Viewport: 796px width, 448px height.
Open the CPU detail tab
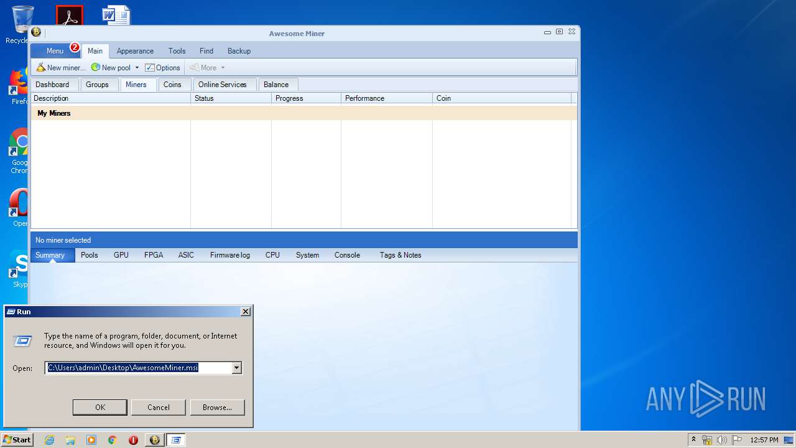tap(272, 255)
